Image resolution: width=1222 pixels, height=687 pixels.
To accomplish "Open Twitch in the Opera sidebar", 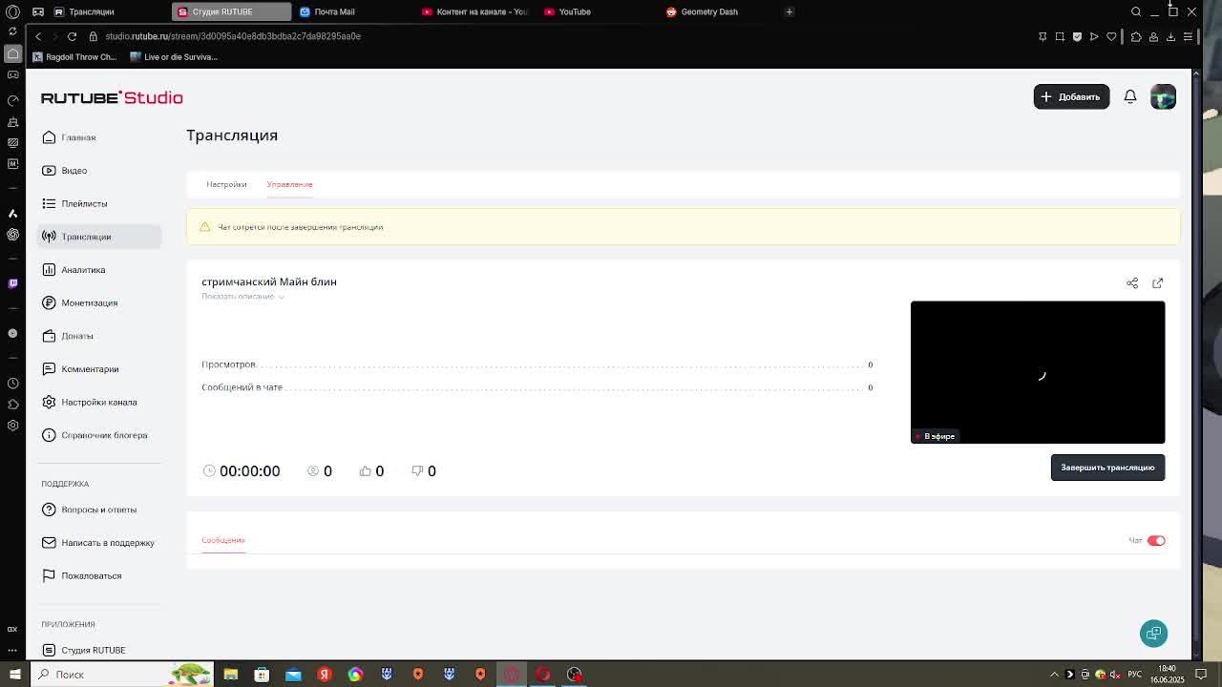I will pos(12,283).
